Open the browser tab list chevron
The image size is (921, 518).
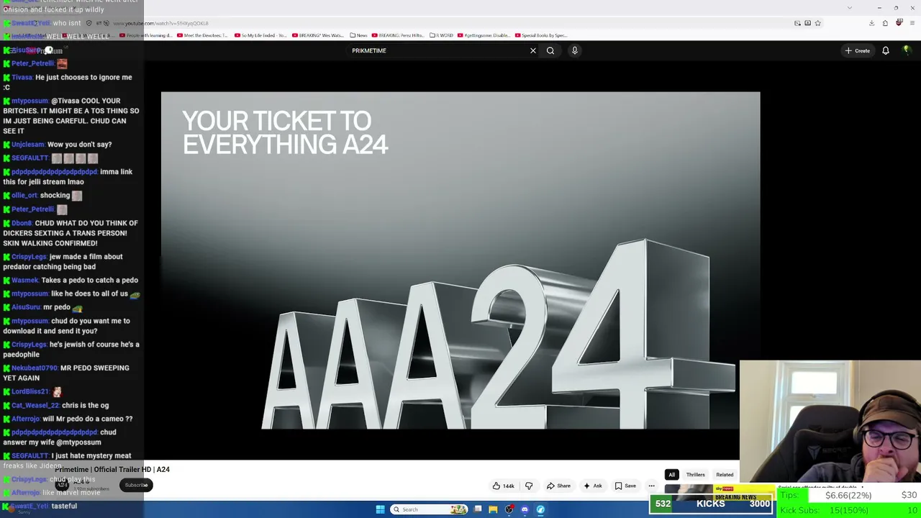point(850,8)
